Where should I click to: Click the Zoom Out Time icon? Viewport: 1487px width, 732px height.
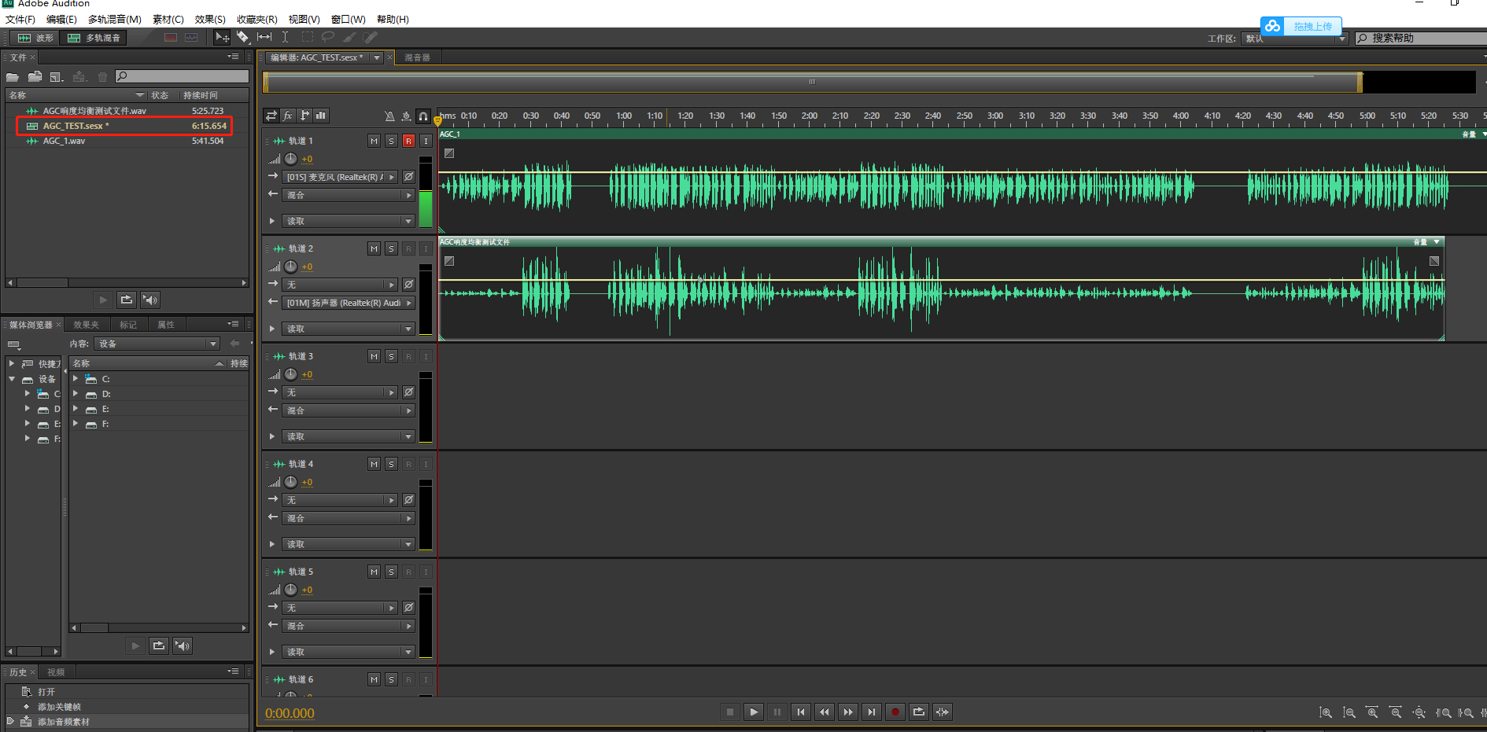(x=1396, y=712)
